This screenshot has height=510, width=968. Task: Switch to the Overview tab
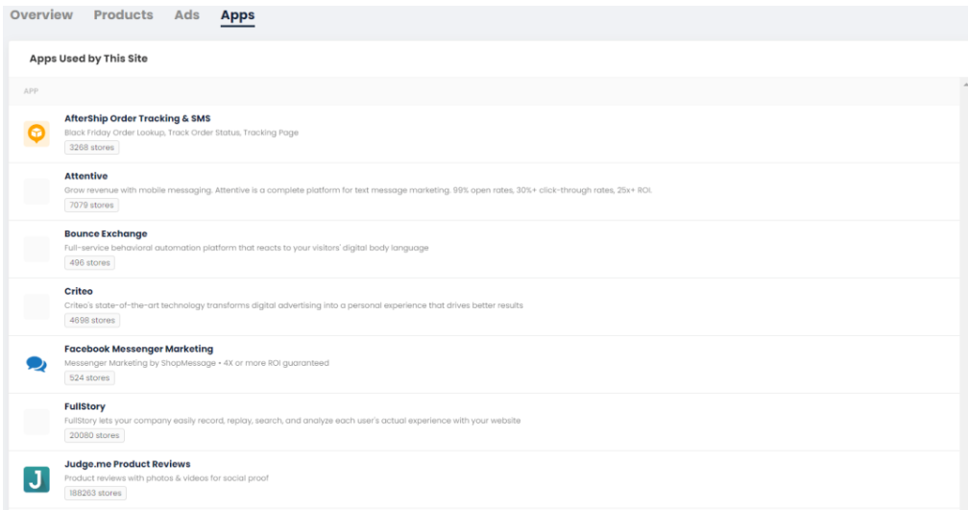point(41,14)
